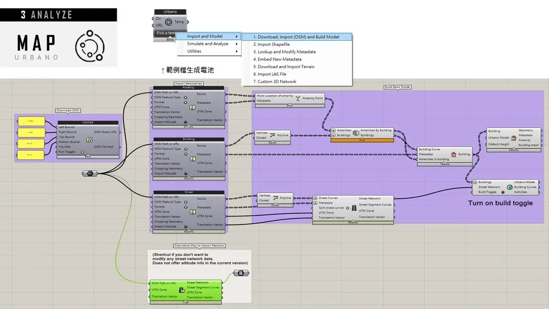The height and width of the screenshot is (309, 549).
Task: Toggle Run Toggle on Download OSM component
Action: pyautogui.click(x=82, y=152)
